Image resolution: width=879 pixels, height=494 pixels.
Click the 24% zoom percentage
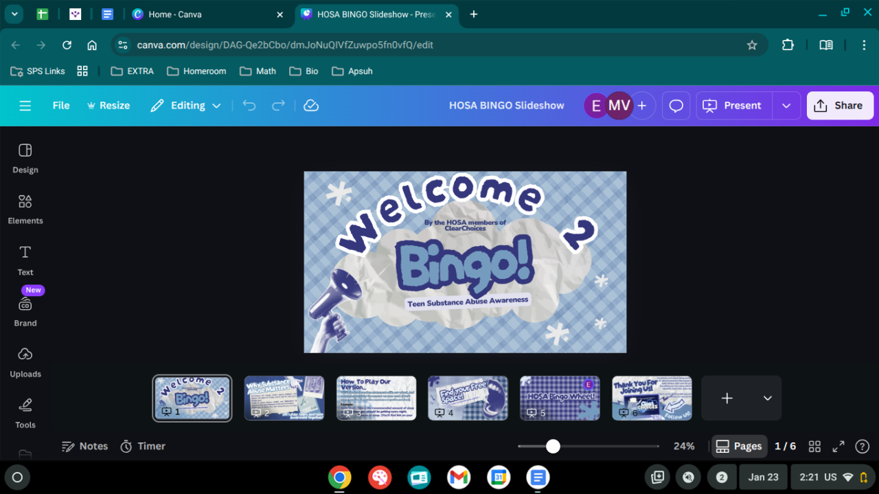pos(684,447)
